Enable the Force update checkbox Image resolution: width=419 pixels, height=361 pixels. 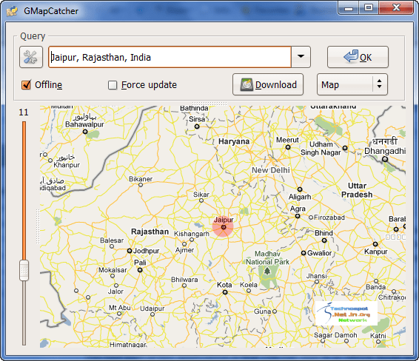point(113,85)
